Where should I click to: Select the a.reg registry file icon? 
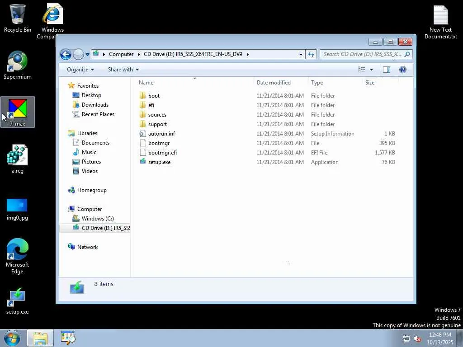click(18, 159)
